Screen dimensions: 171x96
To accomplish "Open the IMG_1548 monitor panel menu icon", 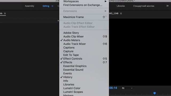I will pos(121,13).
